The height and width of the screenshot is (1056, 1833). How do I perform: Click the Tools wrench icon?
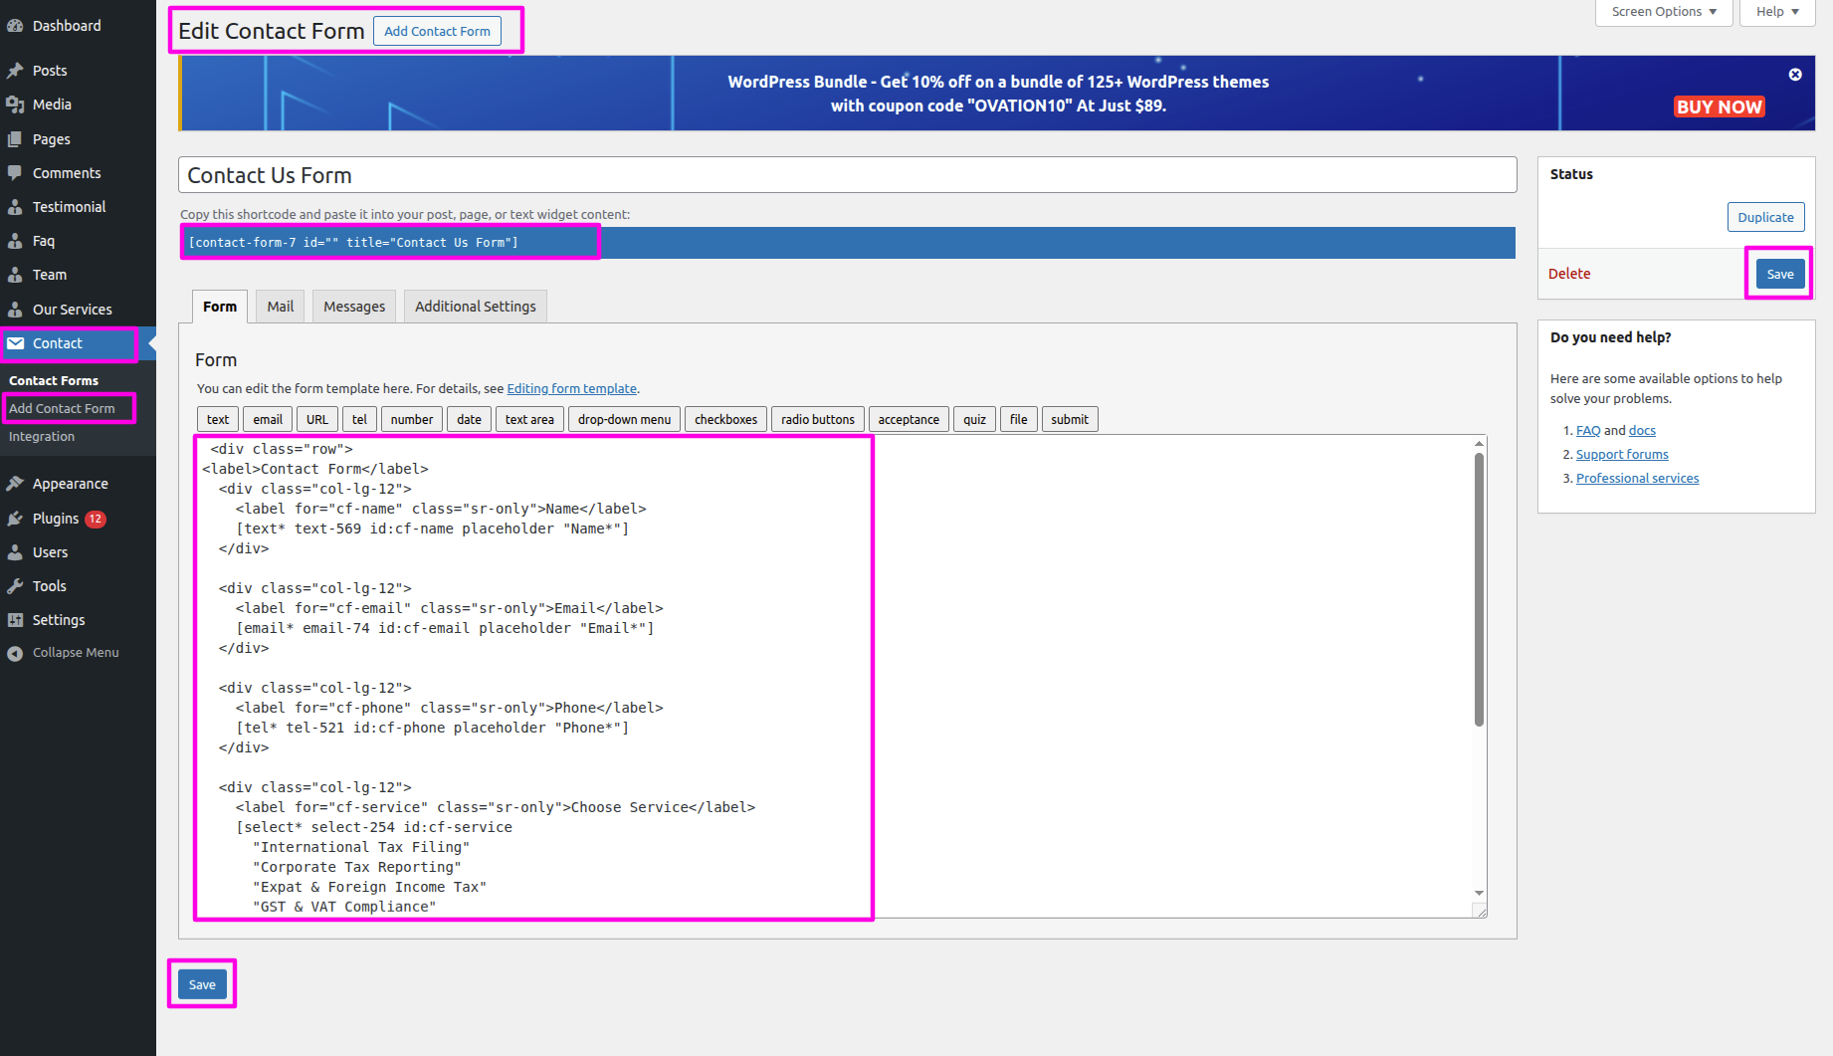click(15, 586)
